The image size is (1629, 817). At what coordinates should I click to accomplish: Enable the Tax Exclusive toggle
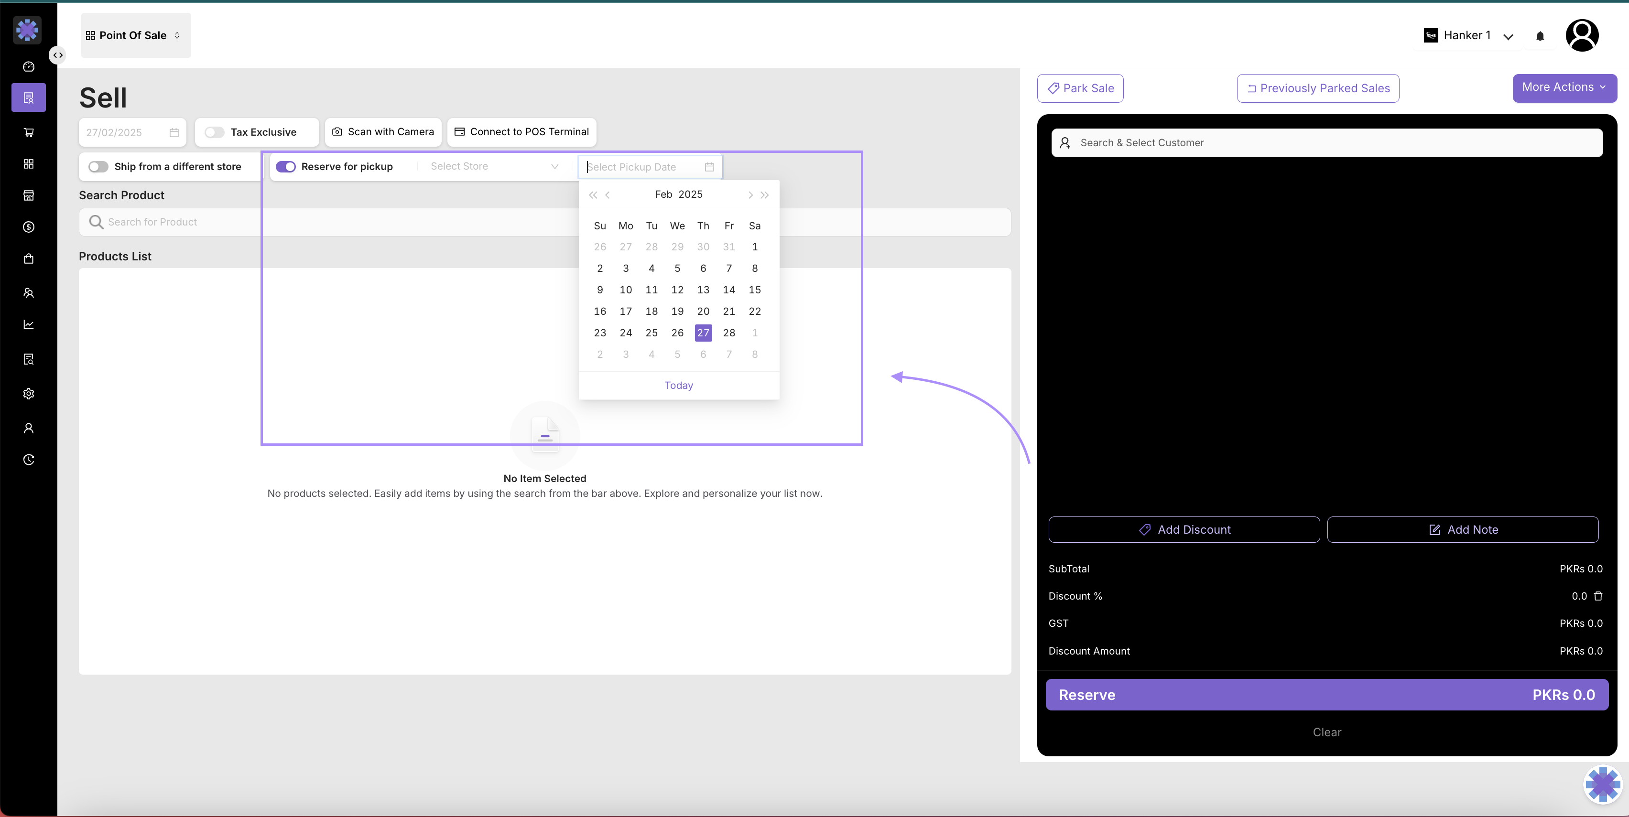click(x=214, y=132)
